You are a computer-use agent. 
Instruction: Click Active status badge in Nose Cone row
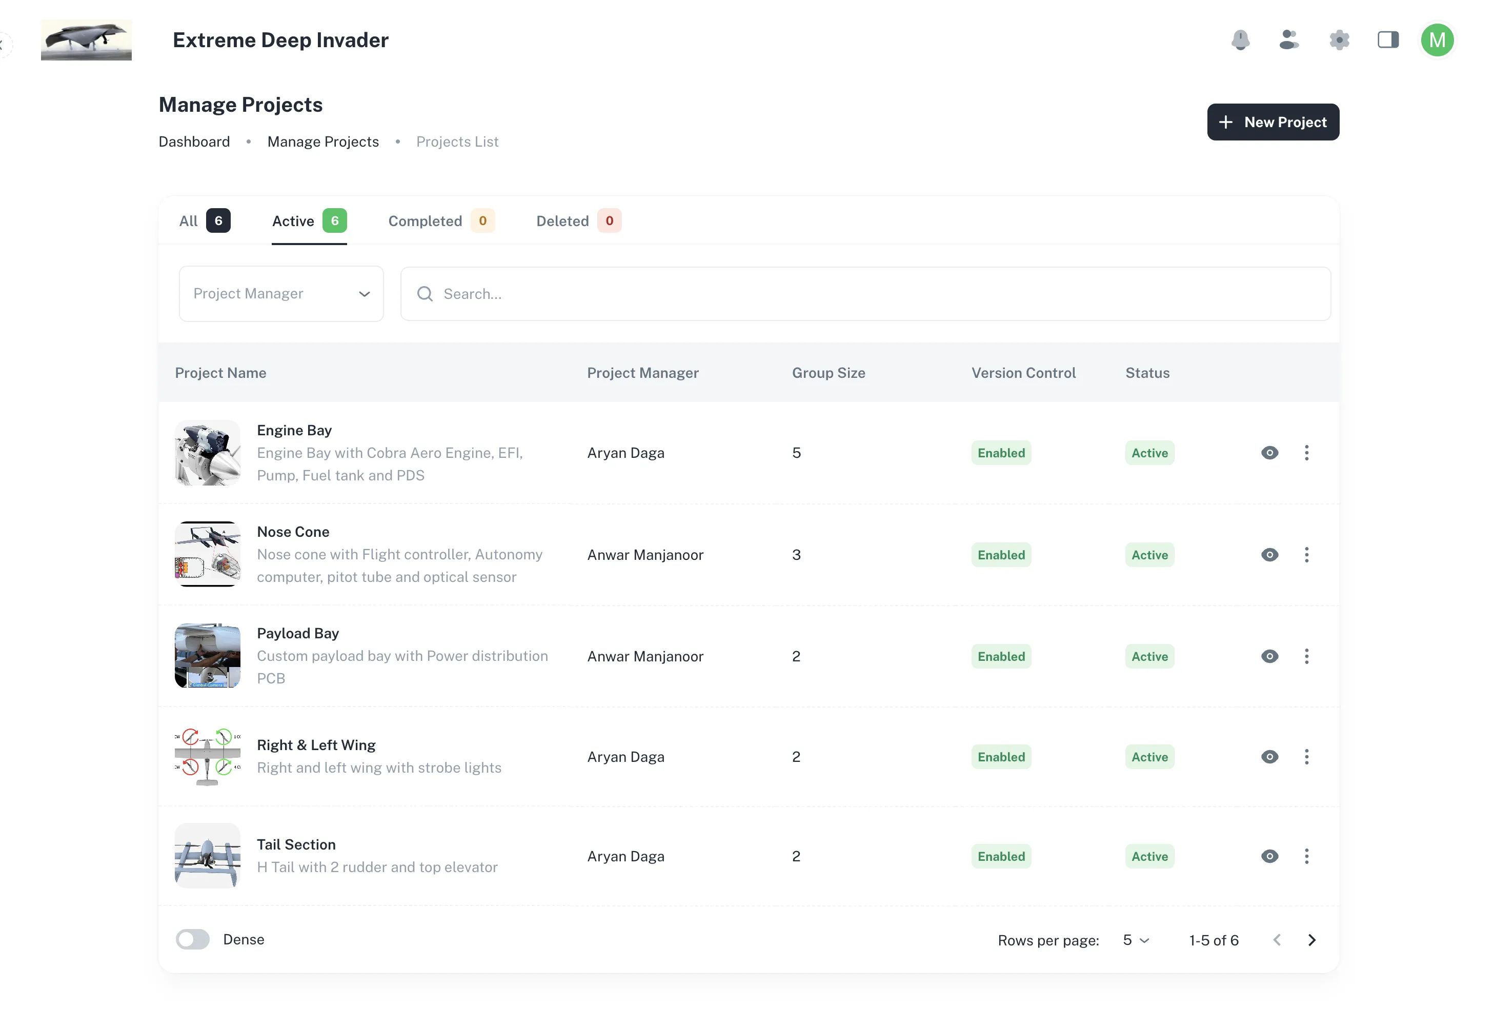1149,554
